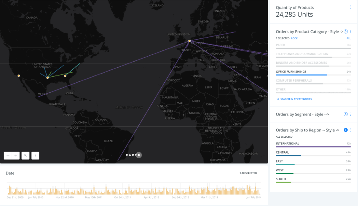This screenshot has height=206, width=358.
Task: Open Quantity of Products widget options menu
Action: (351, 7)
